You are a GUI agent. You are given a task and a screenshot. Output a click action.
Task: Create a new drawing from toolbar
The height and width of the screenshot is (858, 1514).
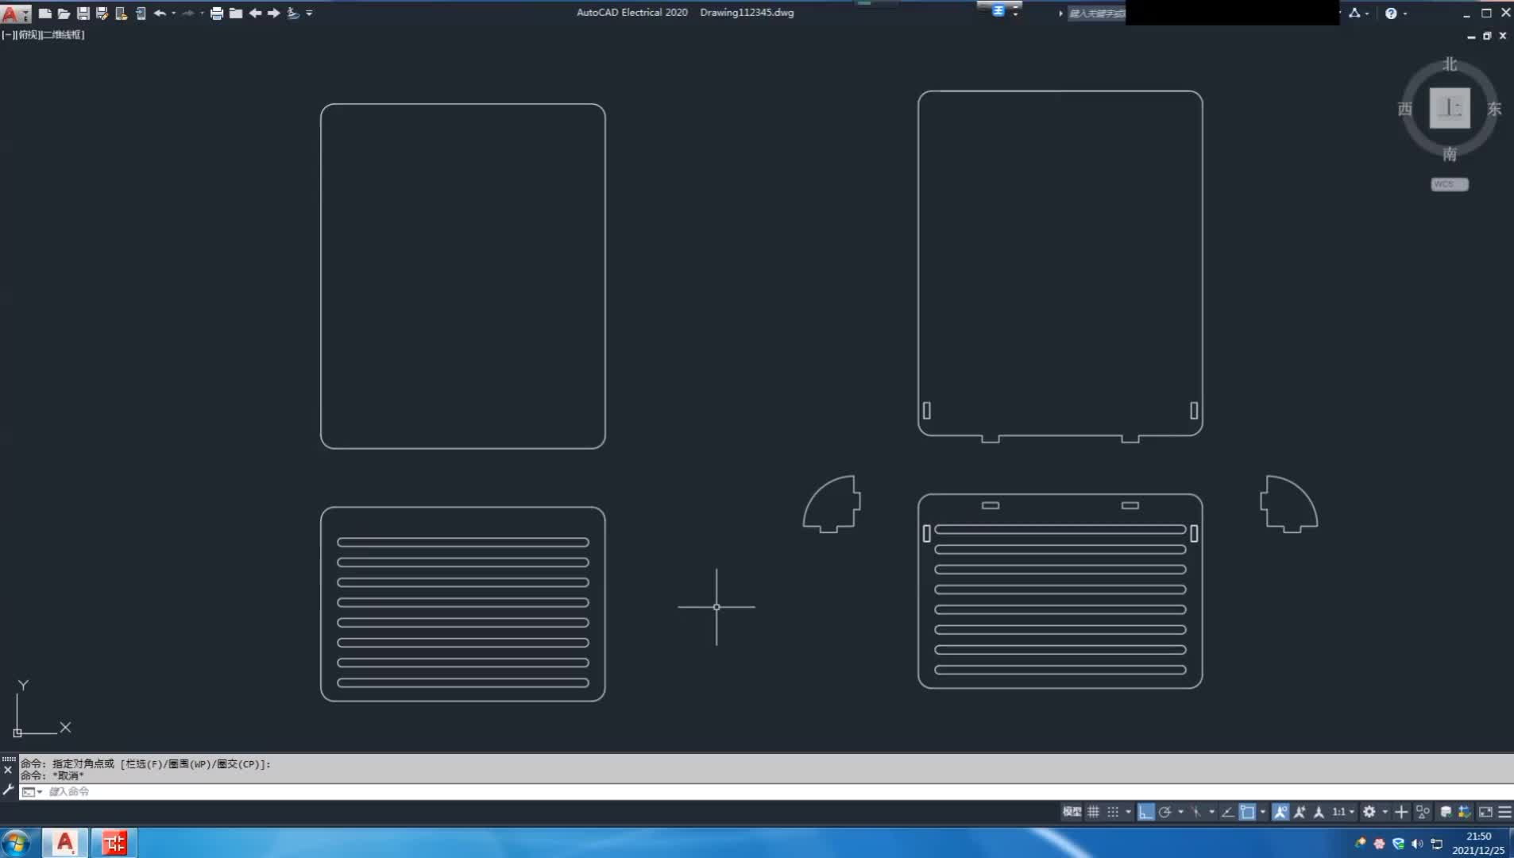45,13
